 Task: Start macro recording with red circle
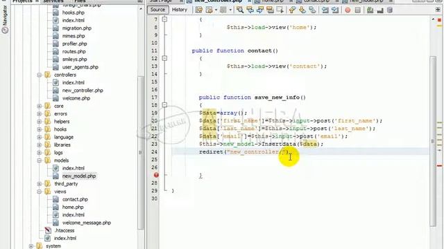(348, 10)
